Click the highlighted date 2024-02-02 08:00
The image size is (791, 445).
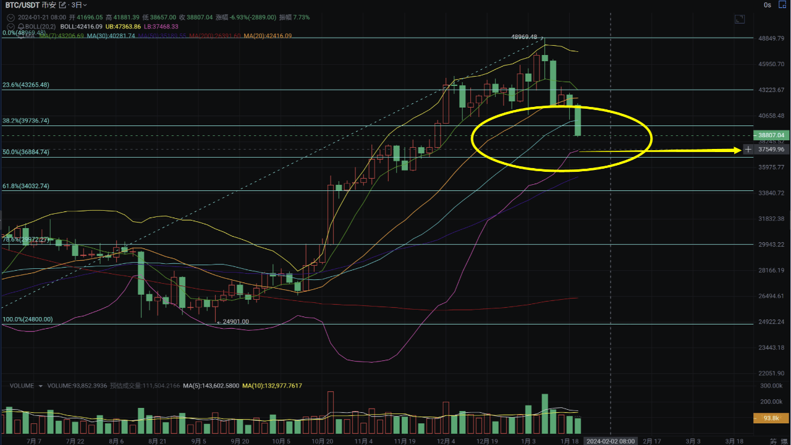click(611, 441)
